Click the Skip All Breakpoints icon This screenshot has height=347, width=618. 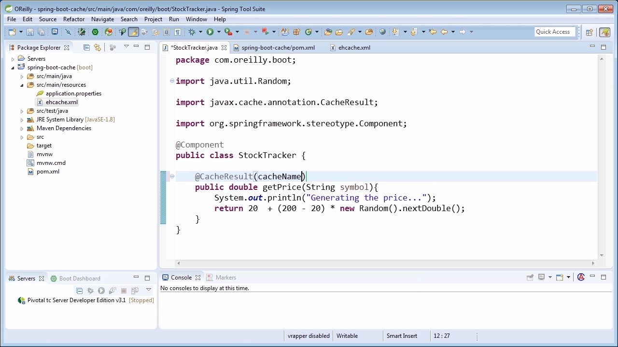[x=68, y=32]
